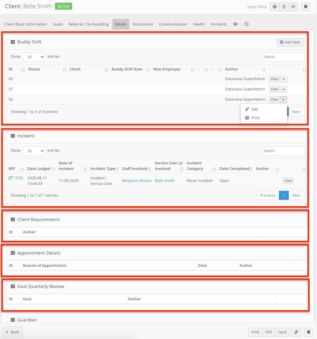Click the Head Office label

[x=257, y=7]
